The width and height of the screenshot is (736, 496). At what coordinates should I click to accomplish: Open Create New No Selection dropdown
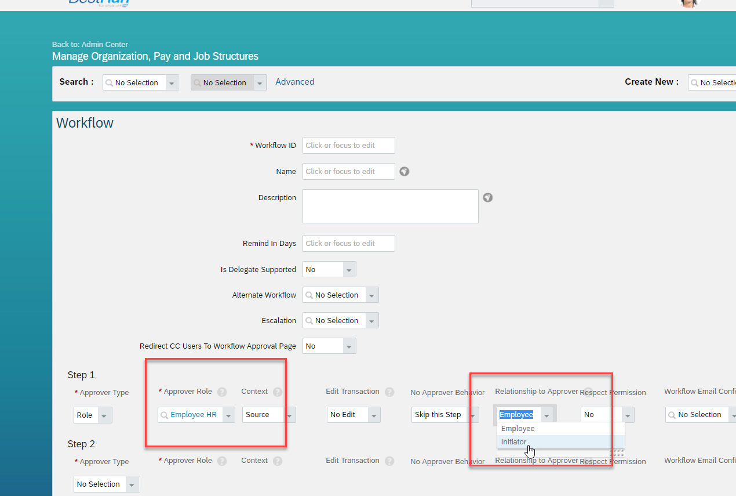click(x=712, y=82)
